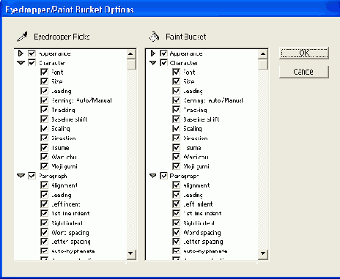Toggle Baseline shift checkbox in Eyedropper Picks
The image size is (340, 279).
coord(44,119)
